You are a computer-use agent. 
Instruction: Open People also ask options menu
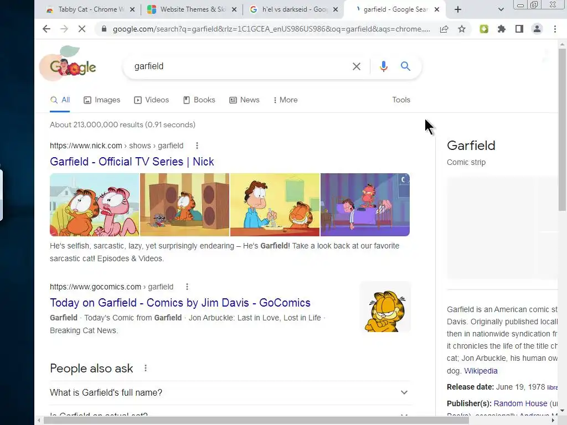(x=146, y=368)
